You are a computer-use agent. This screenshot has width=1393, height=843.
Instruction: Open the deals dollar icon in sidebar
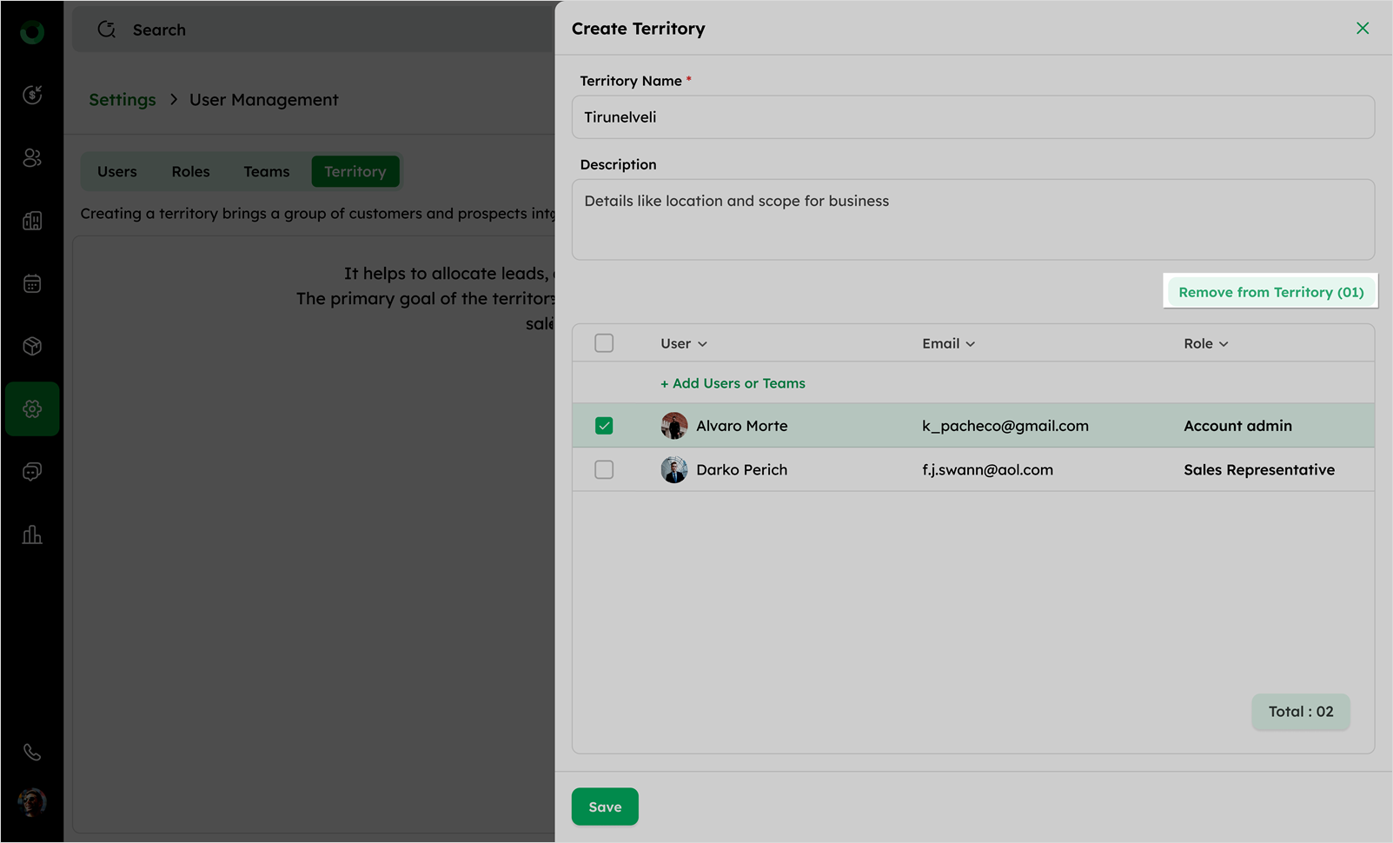point(32,95)
